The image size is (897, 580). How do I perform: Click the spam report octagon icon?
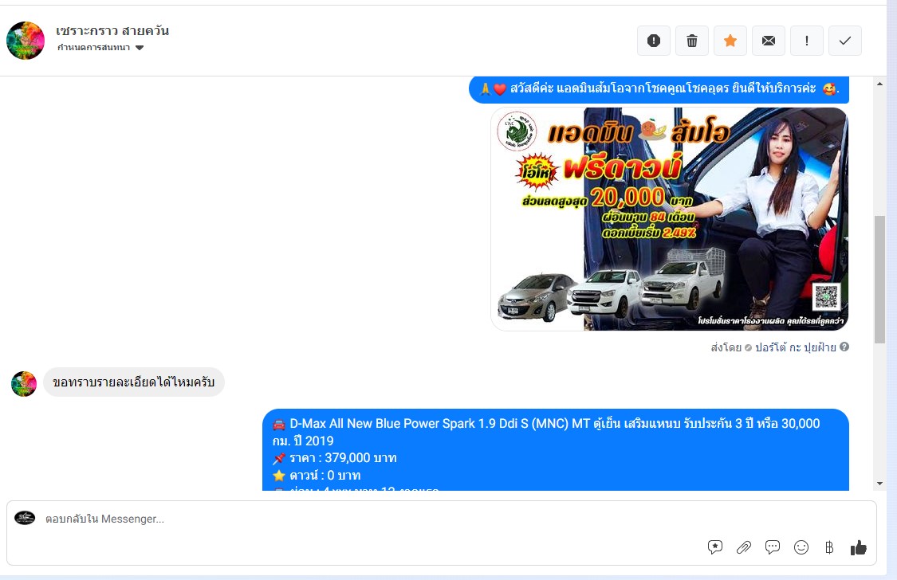pyautogui.click(x=654, y=41)
